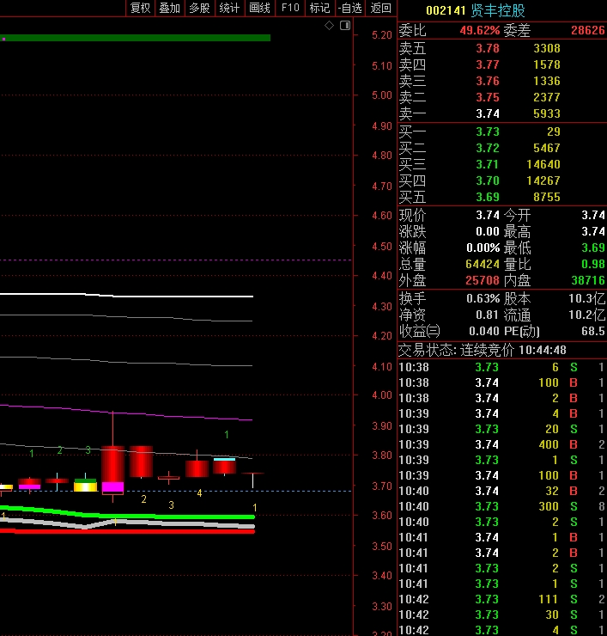The image size is (607, 636).
Task: Select 买二 price 3.72
Action: tap(488, 148)
